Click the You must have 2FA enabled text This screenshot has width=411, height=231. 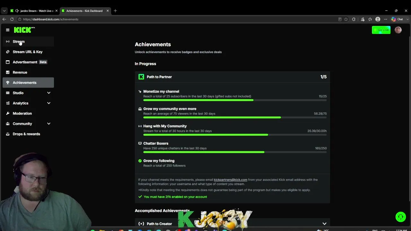point(175,197)
